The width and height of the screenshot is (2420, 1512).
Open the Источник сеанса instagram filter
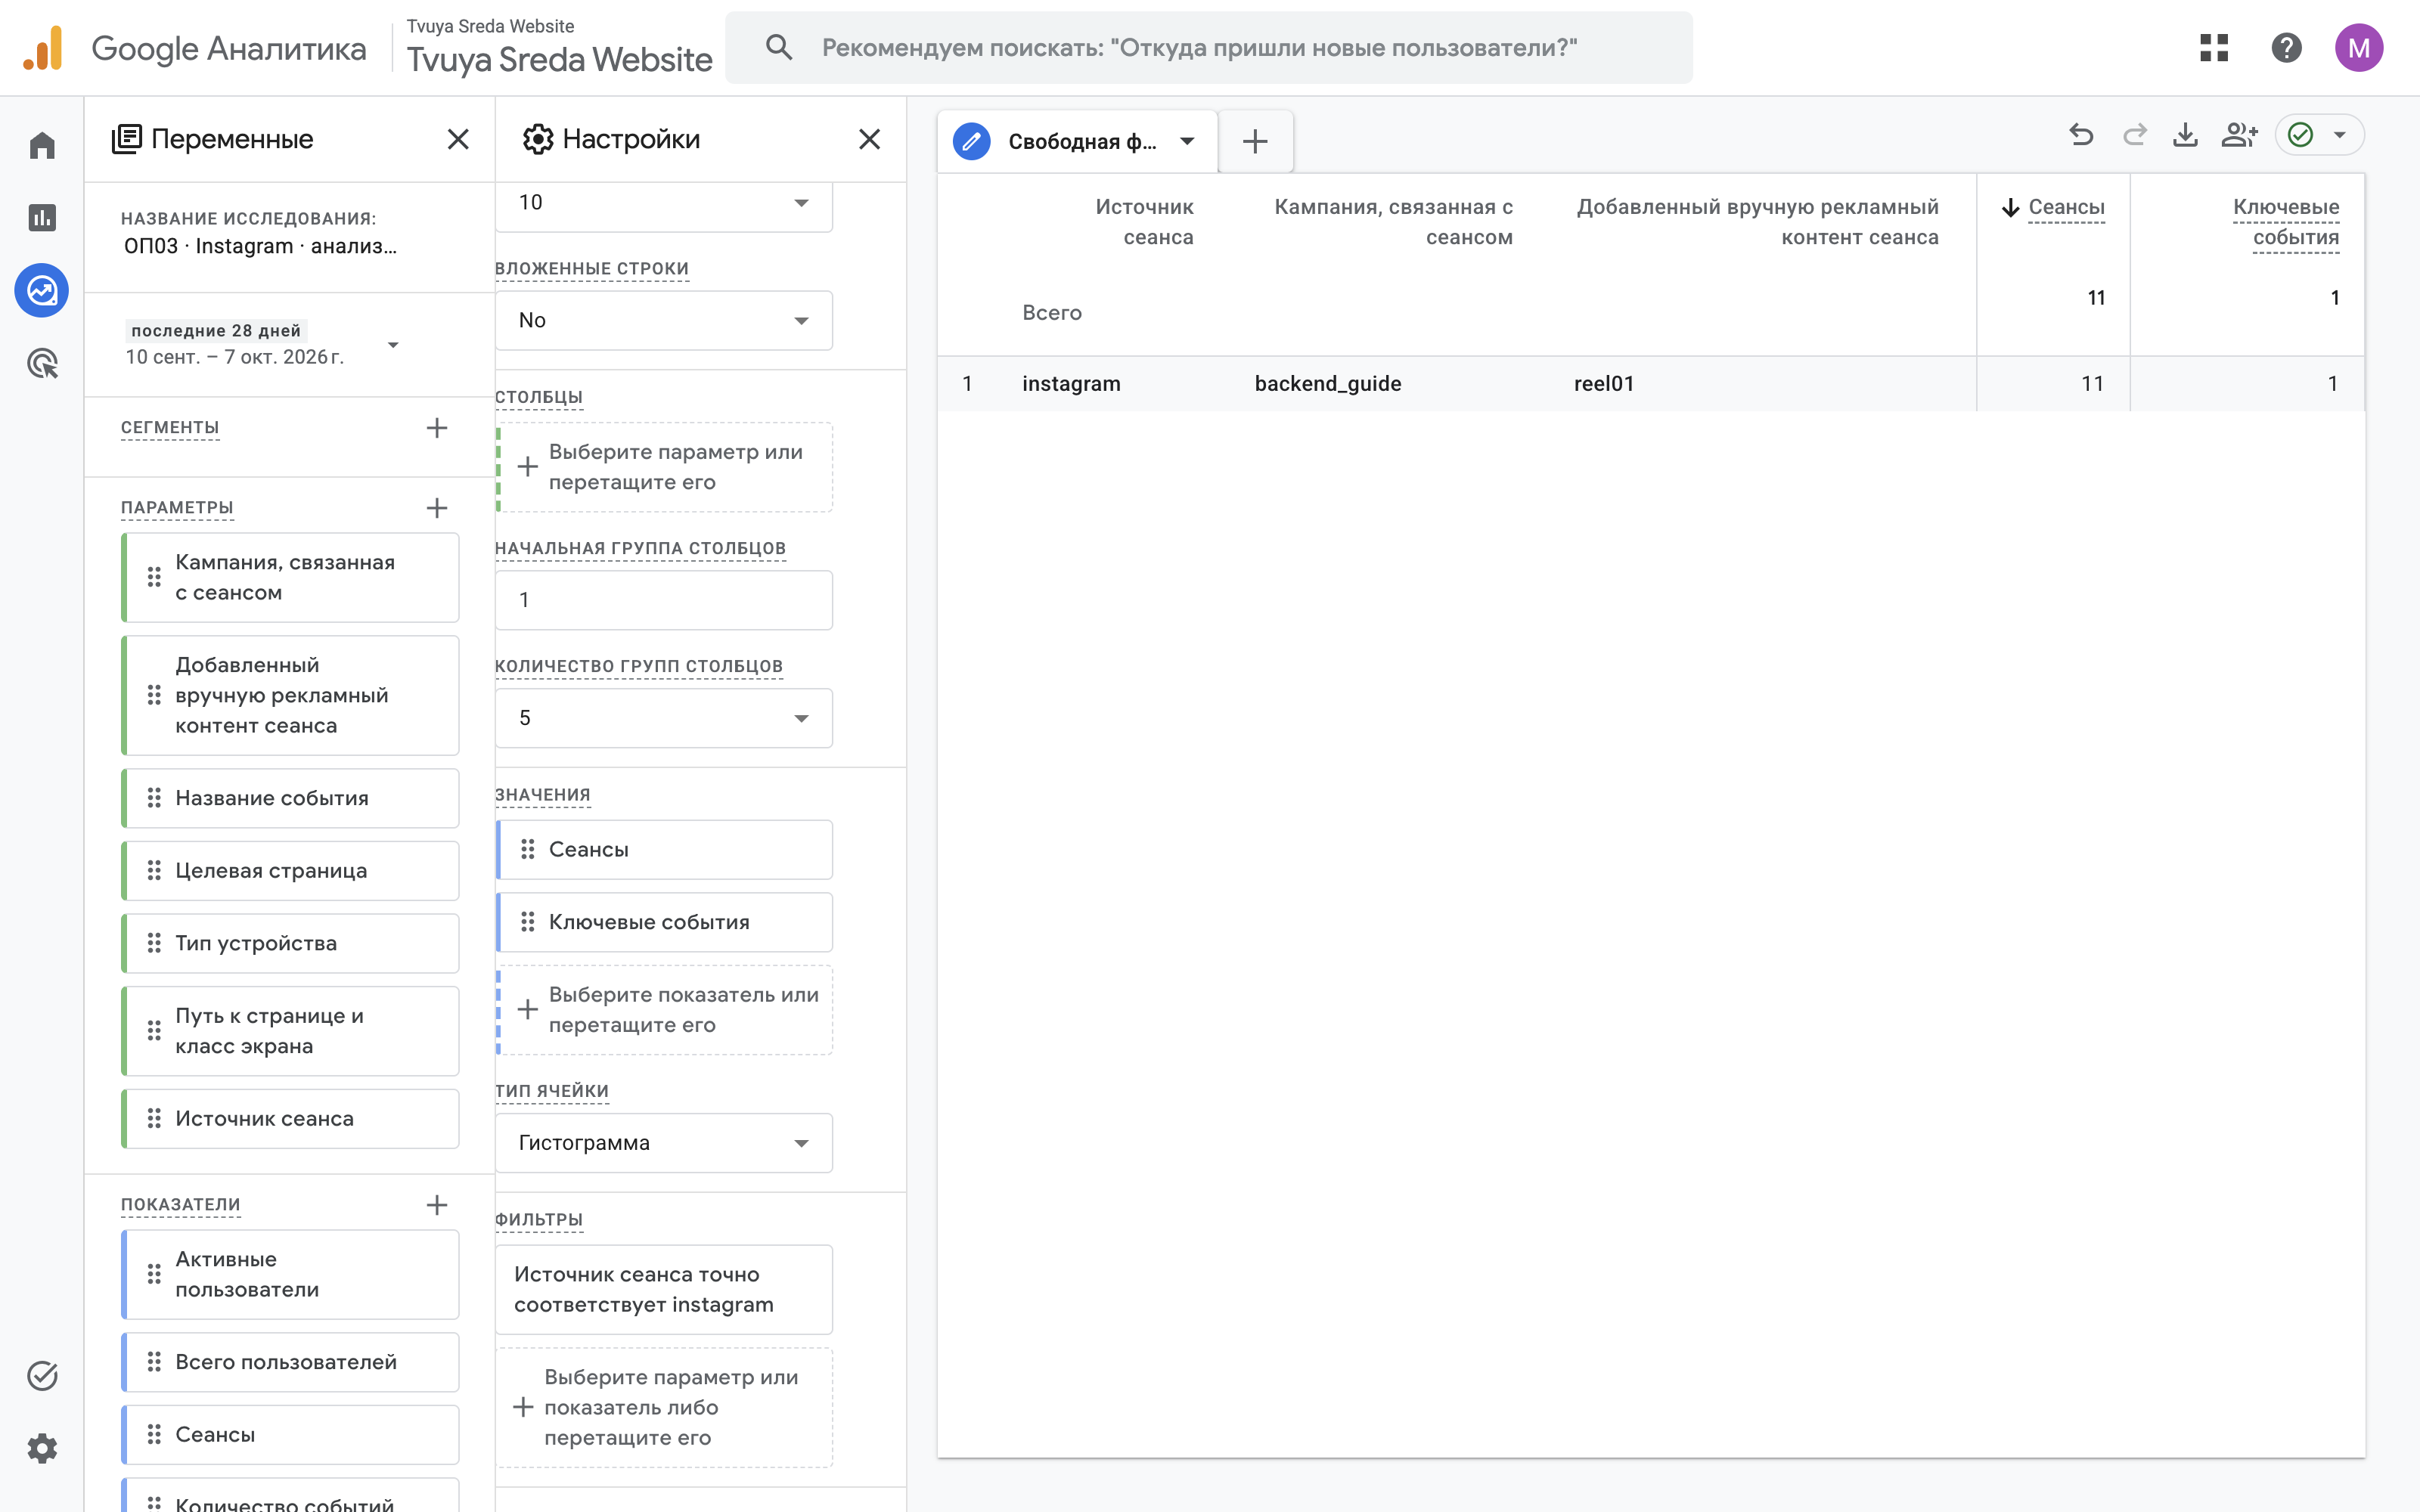[x=664, y=1289]
